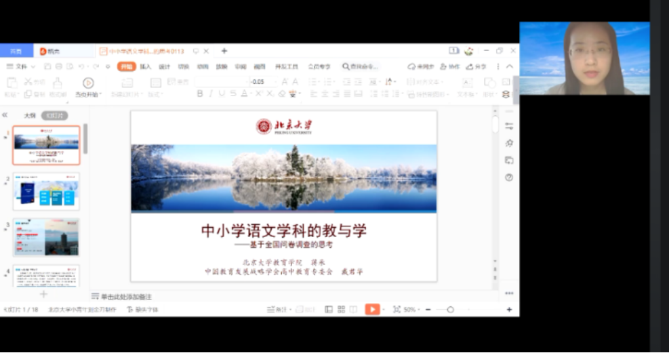Click the underline formatting icon

click(222, 94)
